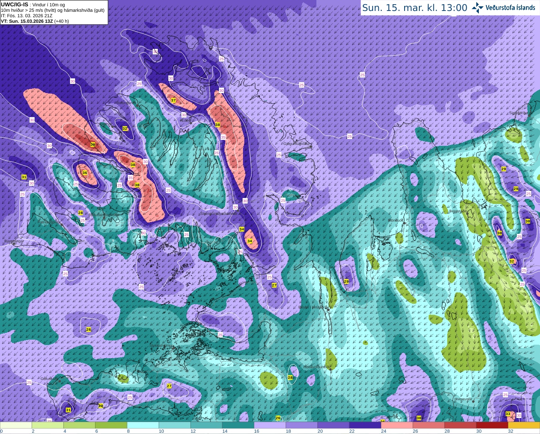Image resolution: width=540 pixels, height=434 pixels.
Task: Click the Sun. 15. mar. kl. 13:00 timestamp
Action: point(415,8)
